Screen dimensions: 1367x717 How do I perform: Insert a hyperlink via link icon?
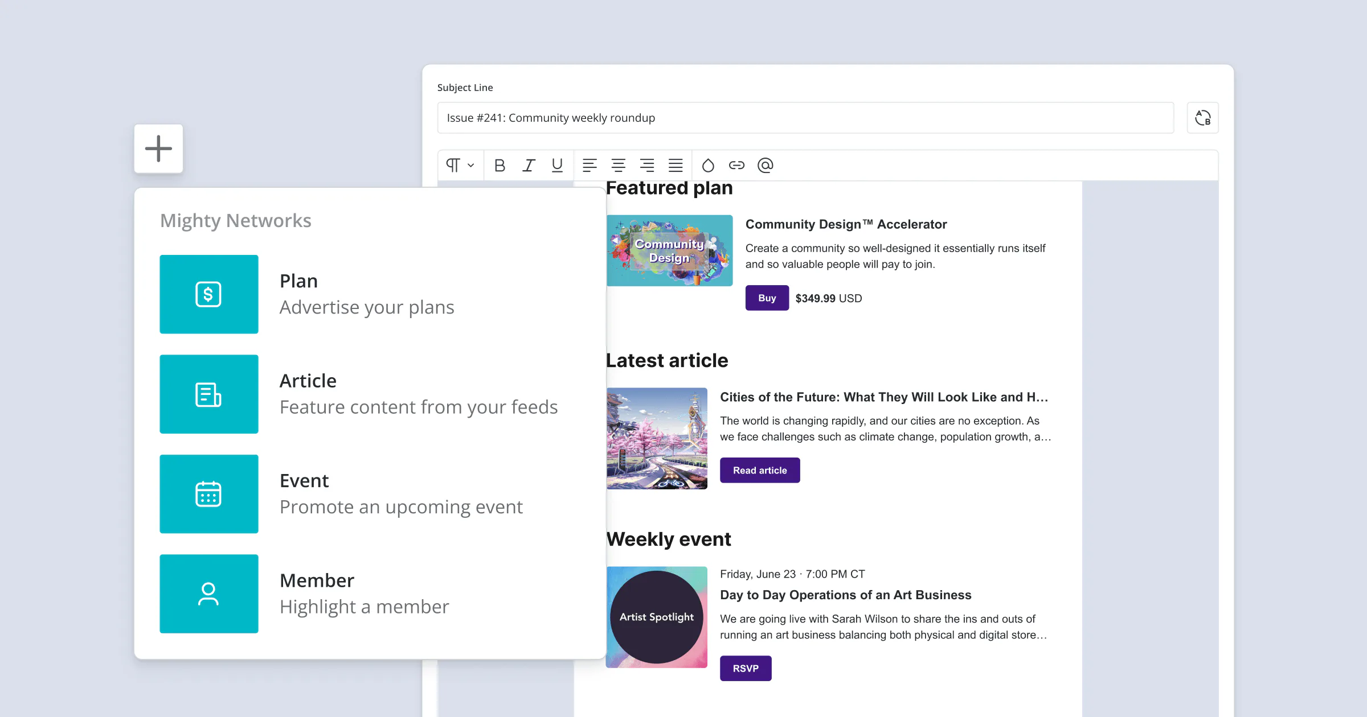pyautogui.click(x=736, y=166)
